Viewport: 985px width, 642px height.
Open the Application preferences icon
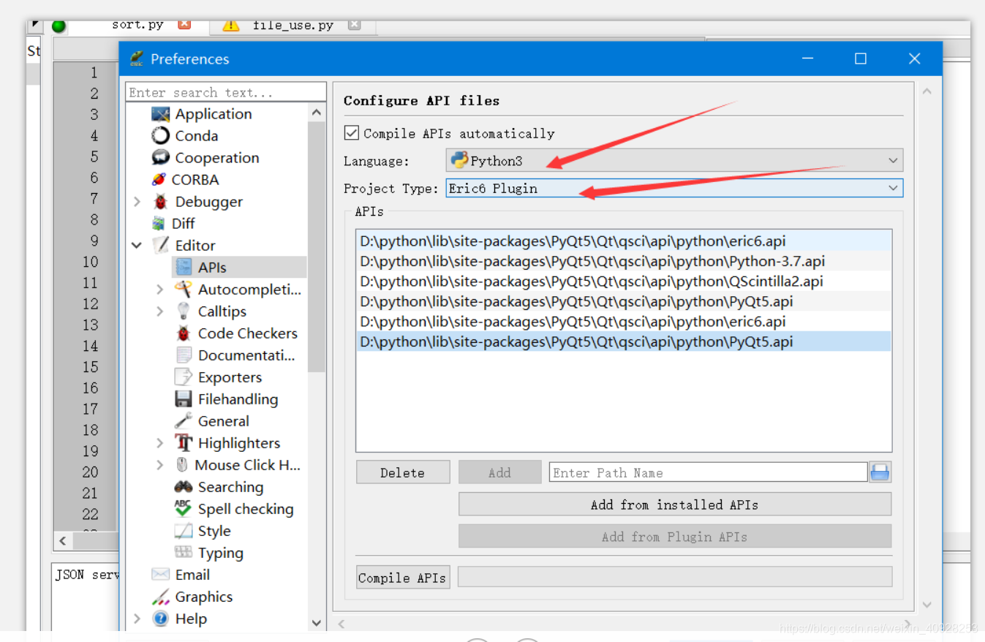coord(160,114)
